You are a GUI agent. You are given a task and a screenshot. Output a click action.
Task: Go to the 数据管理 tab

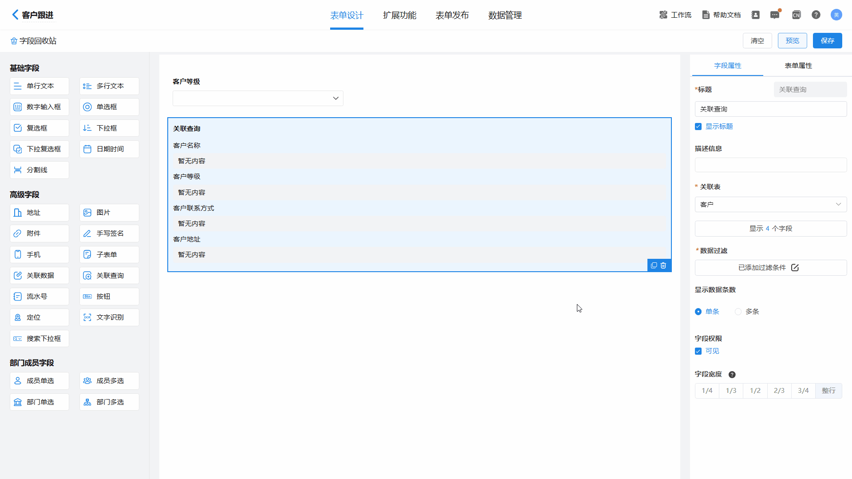pyautogui.click(x=505, y=16)
